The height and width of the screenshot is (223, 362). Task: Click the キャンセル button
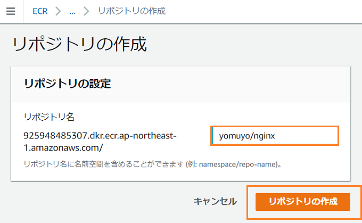click(x=215, y=202)
